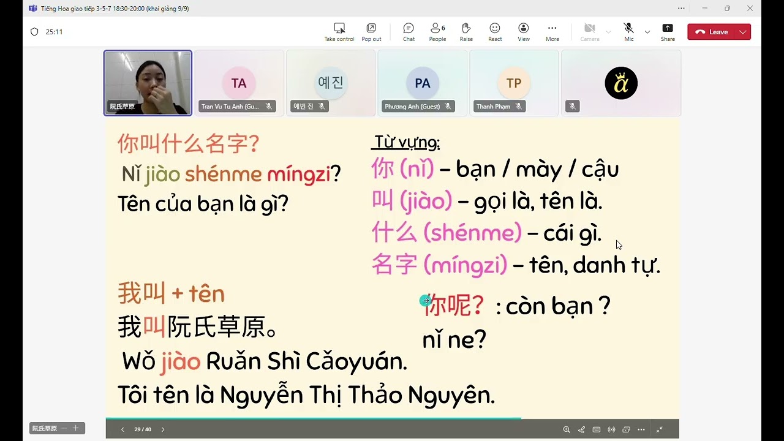Click Thanh Phạm's muted mic icon

(518, 107)
